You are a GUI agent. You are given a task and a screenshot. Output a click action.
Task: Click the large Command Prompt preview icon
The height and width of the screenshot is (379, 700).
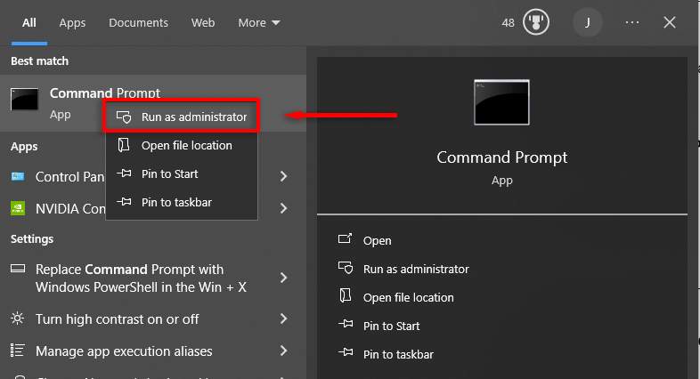click(501, 103)
